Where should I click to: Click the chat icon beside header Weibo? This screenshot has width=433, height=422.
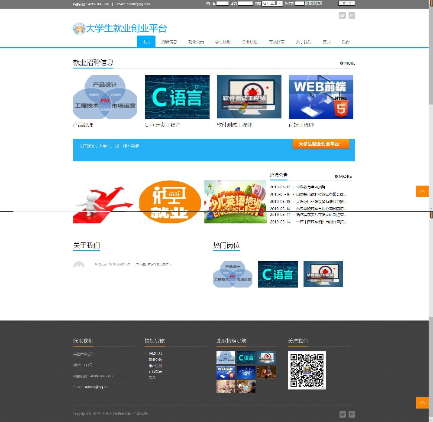(352, 16)
